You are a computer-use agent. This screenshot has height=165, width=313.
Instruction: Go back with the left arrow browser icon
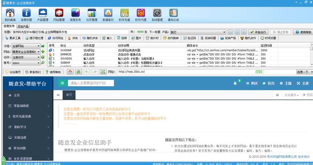87,72
